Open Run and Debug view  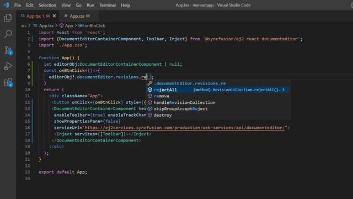[x=8, y=66]
